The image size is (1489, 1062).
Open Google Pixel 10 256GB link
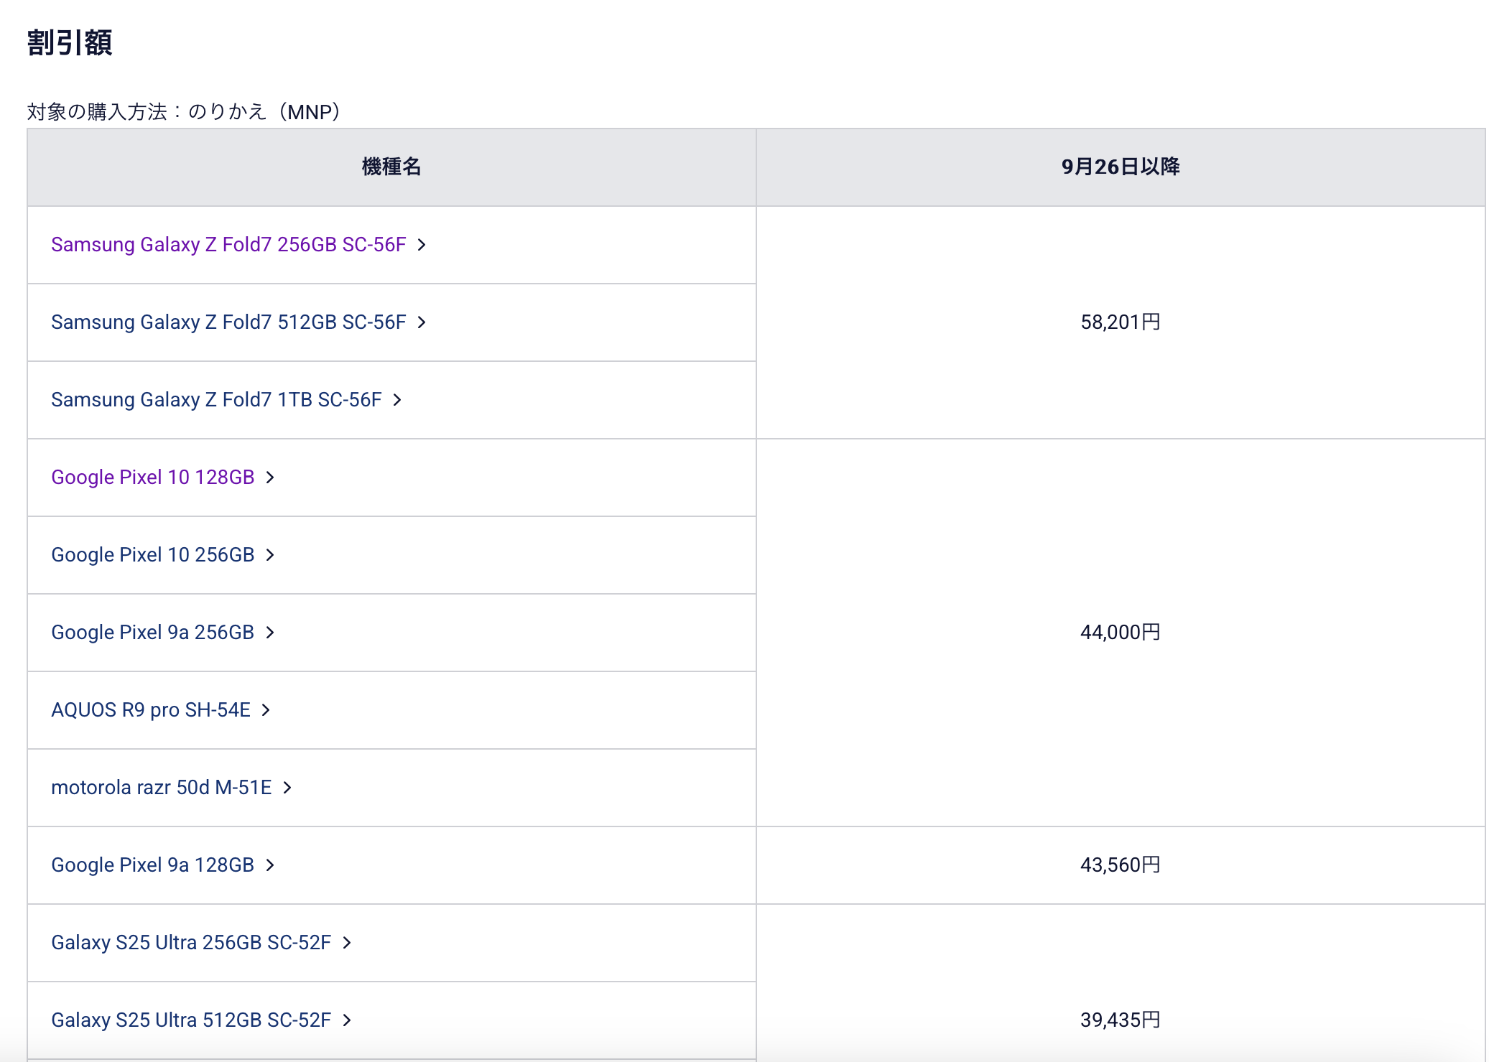(153, 555)
